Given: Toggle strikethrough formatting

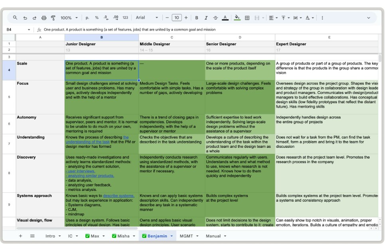Looking at the screenshot, I should [215, 18].
